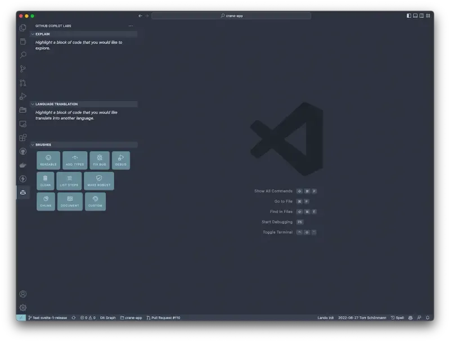Open the Manage settings gear
450x342 pixels.
click(23, 308)
